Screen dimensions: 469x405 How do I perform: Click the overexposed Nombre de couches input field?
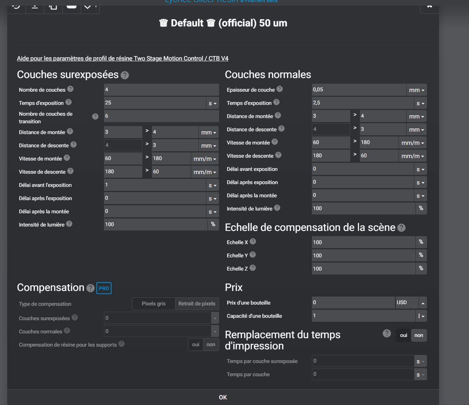(161, 90)
